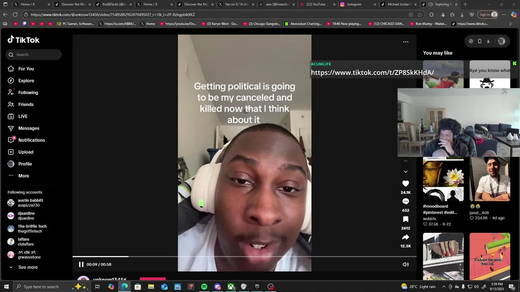Switch to the Yan on X tab
520x292 pixels.
click(x=236, y=4)
